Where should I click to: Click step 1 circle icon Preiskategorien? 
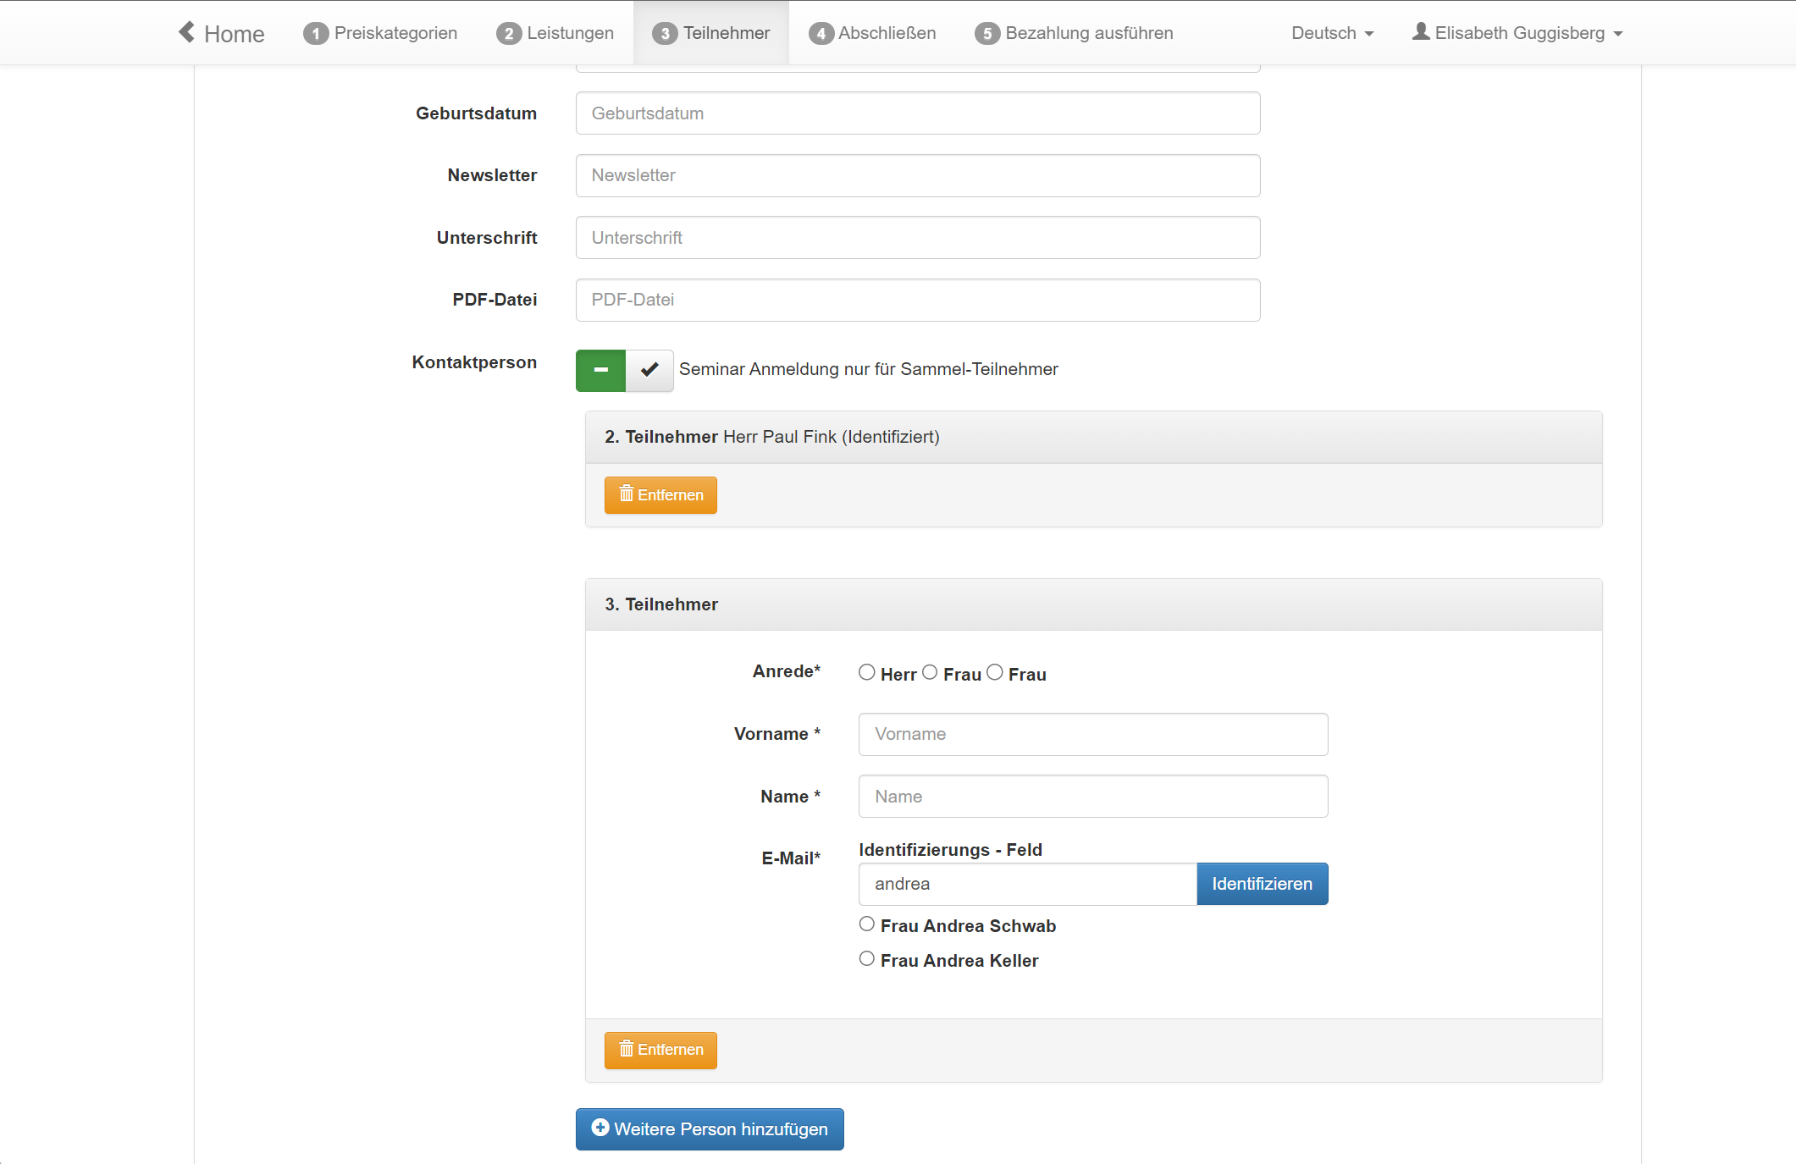point(315,34)
